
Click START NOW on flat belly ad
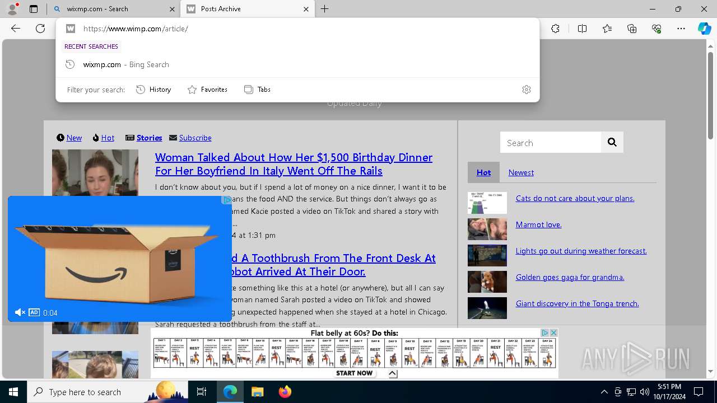point(354,373)
